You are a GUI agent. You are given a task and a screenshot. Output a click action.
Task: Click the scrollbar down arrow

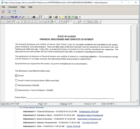tap(137, 100)
